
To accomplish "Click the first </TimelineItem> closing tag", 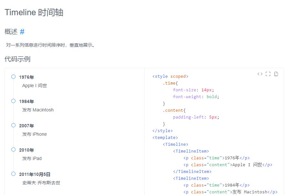I will click(192, 171).
